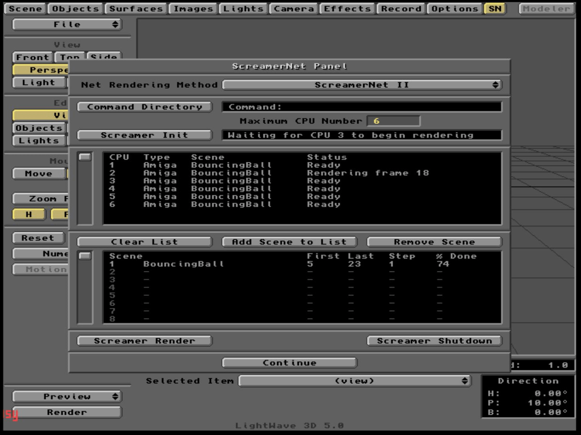The height and width of the screenshot is (435, 581).
Task: Click the Render button
Action: click(67, 412)
